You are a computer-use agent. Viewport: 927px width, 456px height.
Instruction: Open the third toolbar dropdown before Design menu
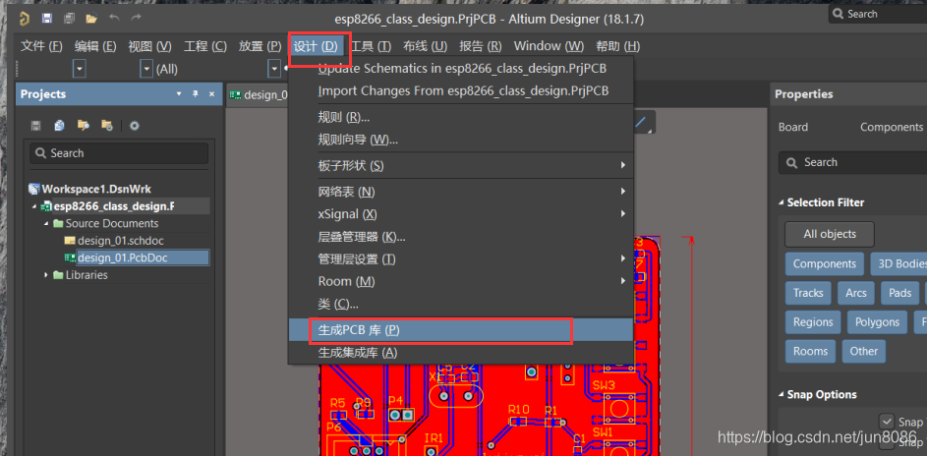[273, 69]
